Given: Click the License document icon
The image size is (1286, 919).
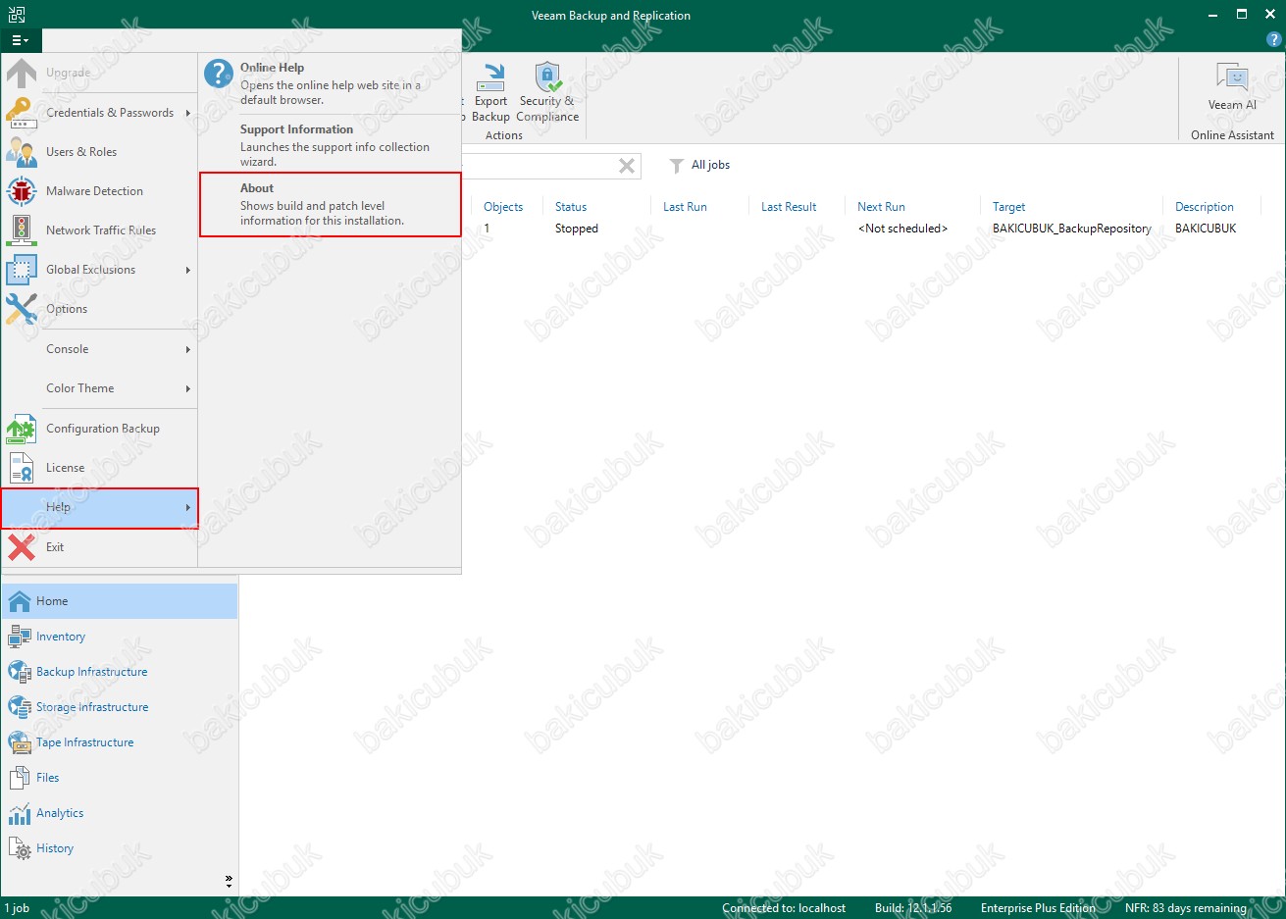Looking at the screenshot, I should click(x=22, y=468).
